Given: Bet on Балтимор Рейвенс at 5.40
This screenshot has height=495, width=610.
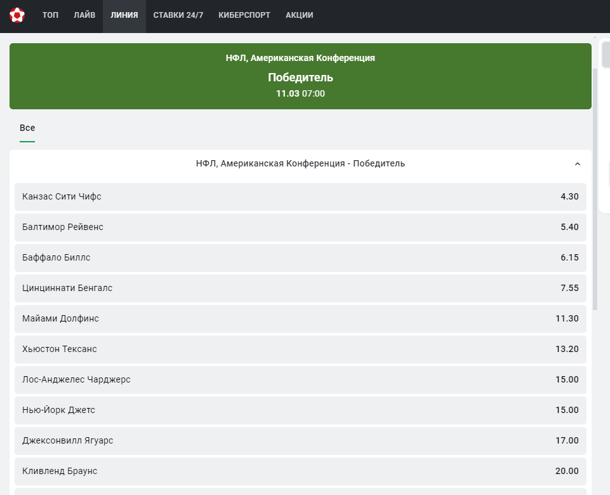Looking at the screenshot, I should tap(300, 227).
